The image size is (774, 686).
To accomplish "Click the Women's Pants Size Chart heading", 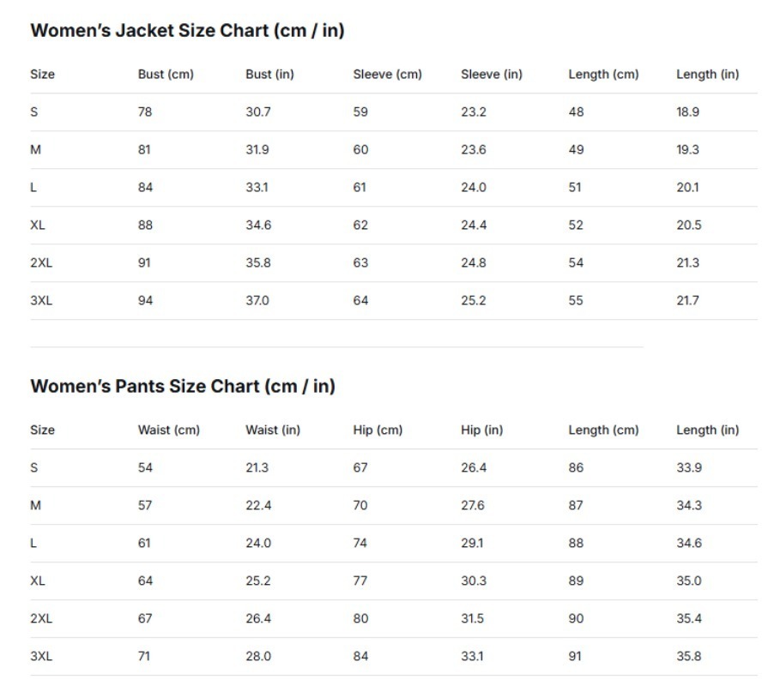I will [183, 386].
